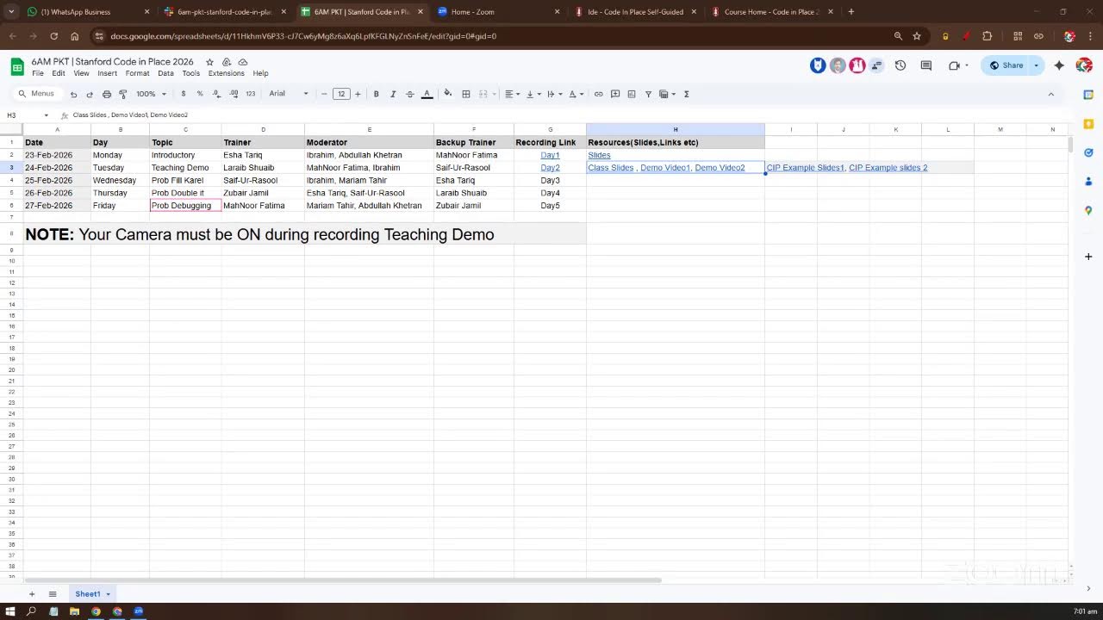Click the font size 12 field
1103x620 pixels.
tap(341, 94)
